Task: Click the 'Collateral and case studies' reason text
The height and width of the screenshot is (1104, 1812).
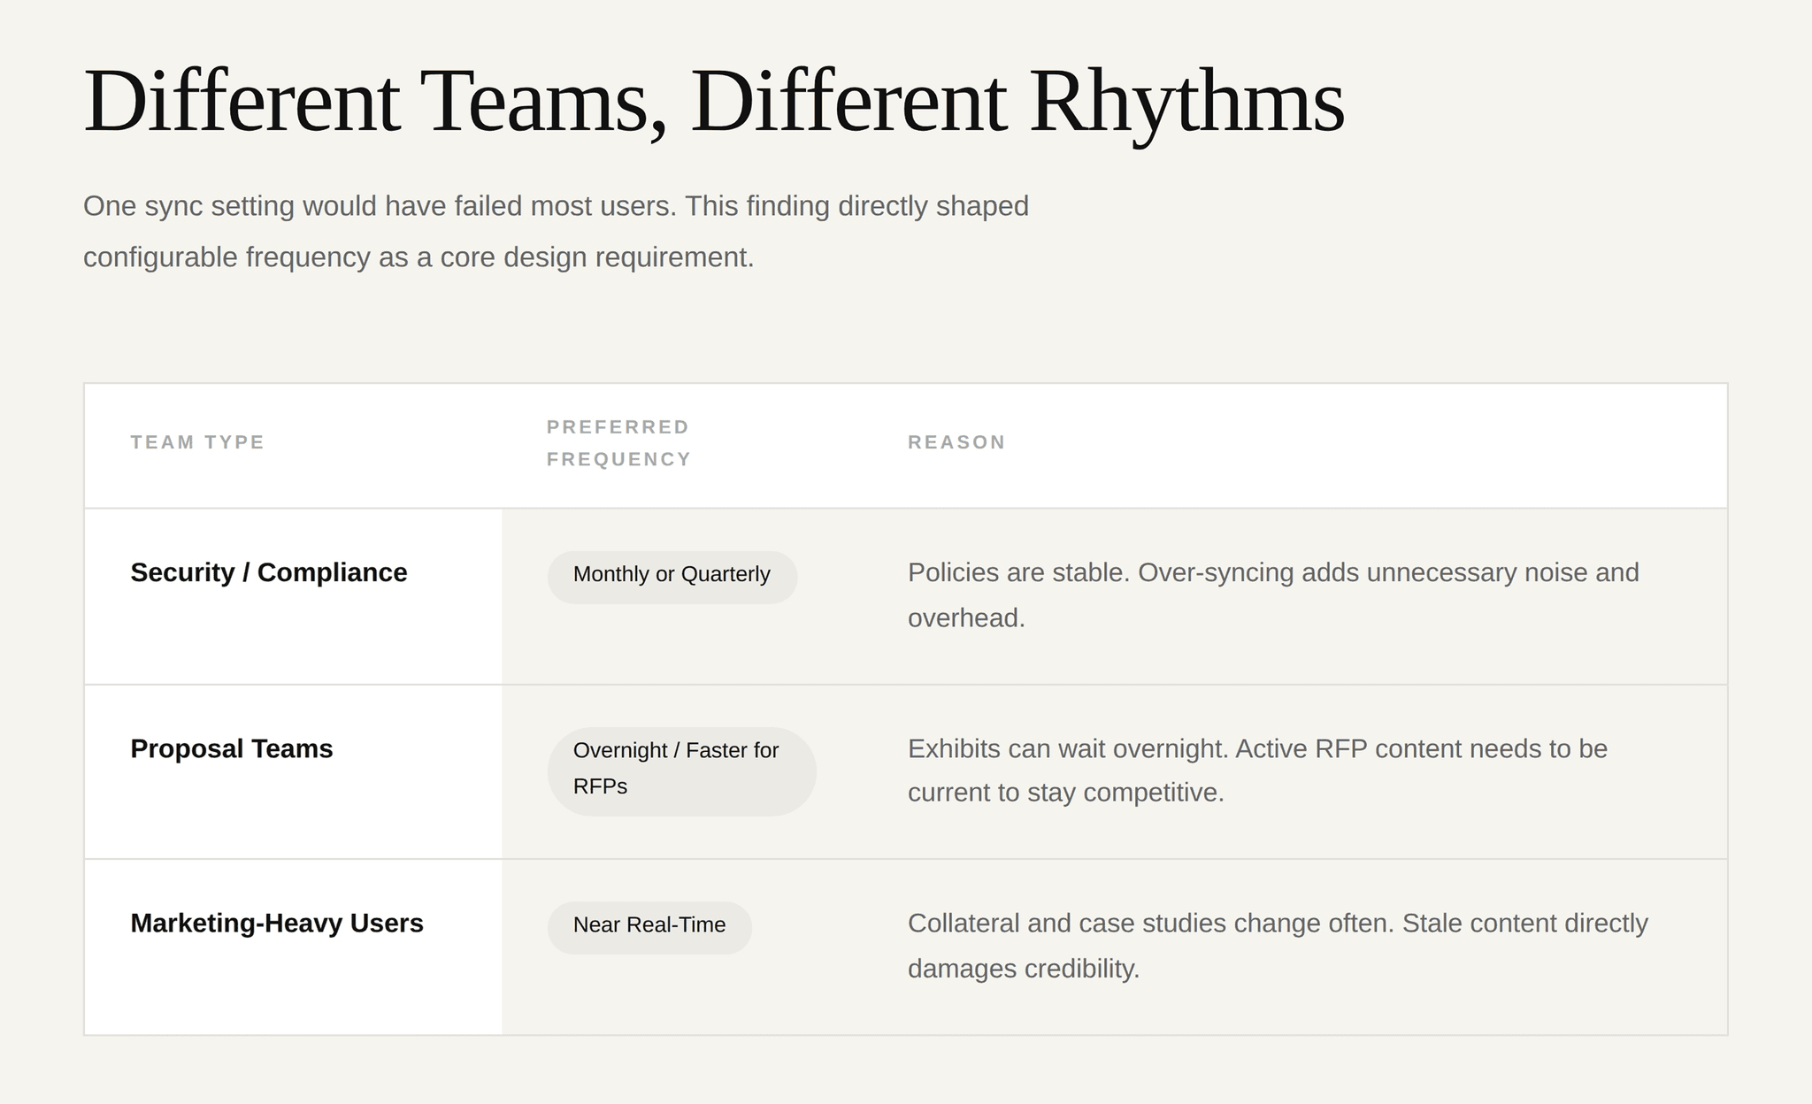Action: (x=1278, y=946)
